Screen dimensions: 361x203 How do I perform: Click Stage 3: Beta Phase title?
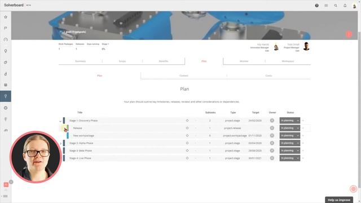click(80, 151)
